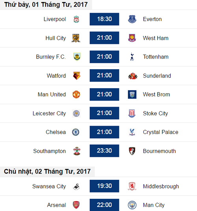Open the Tottenham cockerel logo

[x=132, y=57]
